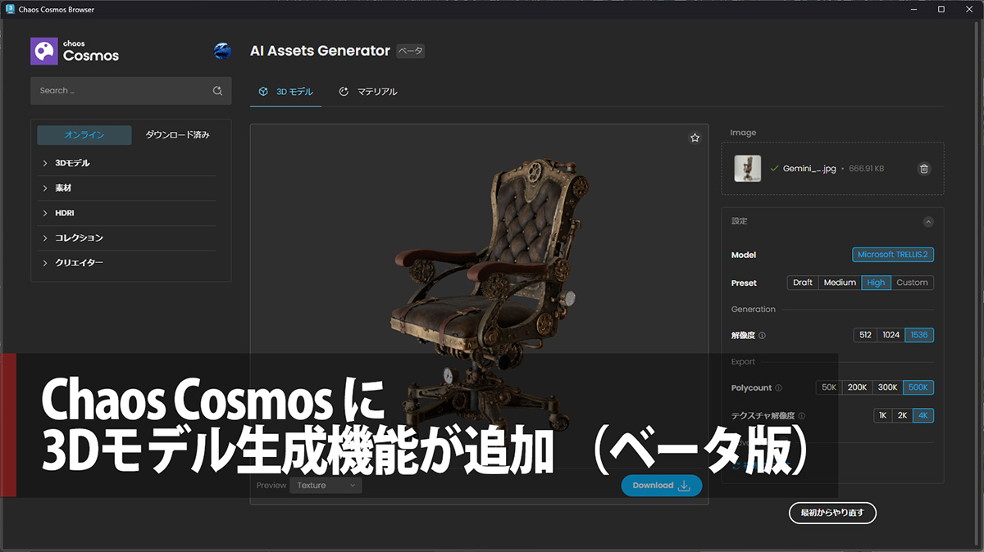
Task: Click the Chaos Cosmos Browser title icon
Action: 11,9
